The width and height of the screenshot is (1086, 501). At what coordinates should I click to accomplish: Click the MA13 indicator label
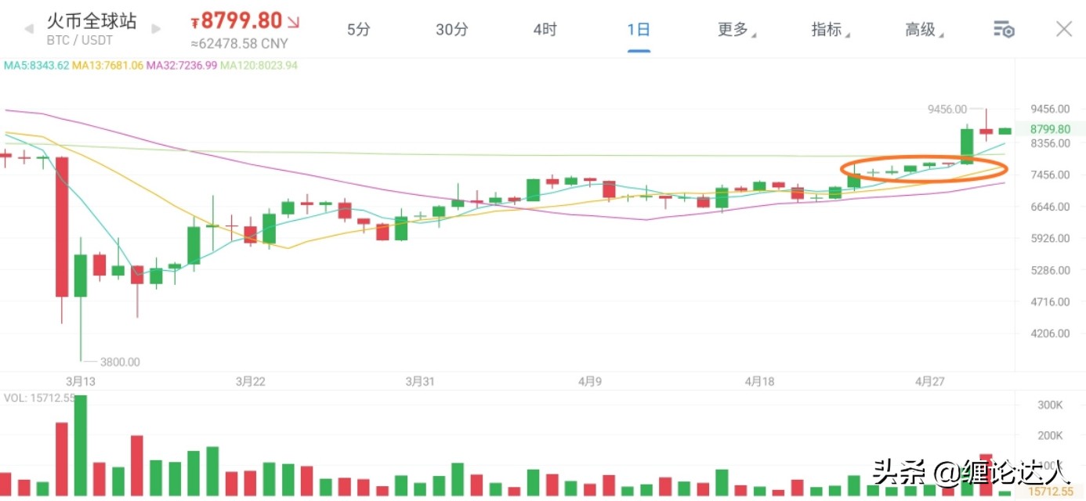[108, 66]
